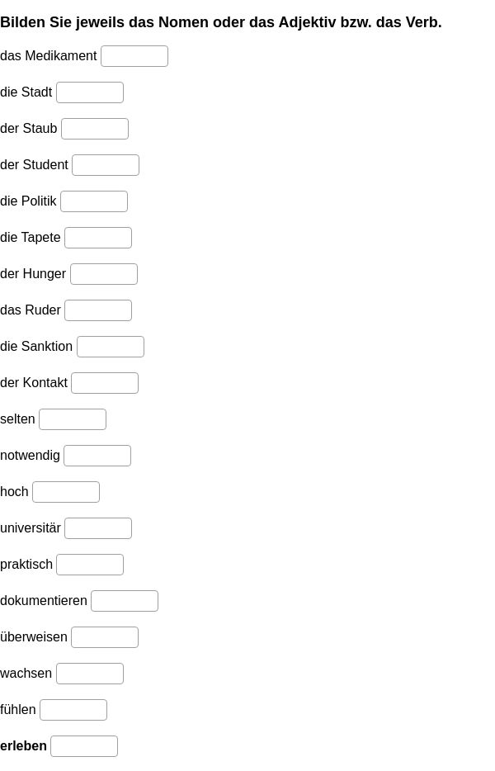Focus the input beside wachsen
495x771 pixels.
[90, 674]
